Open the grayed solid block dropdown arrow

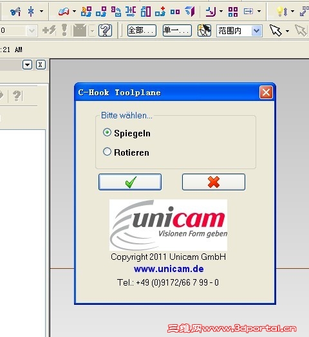click(x=92, y=31)
